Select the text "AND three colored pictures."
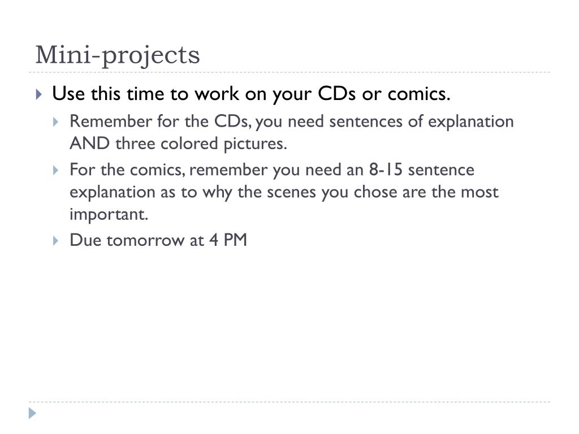Screen dimensions: 579x434 click(178, 144)
